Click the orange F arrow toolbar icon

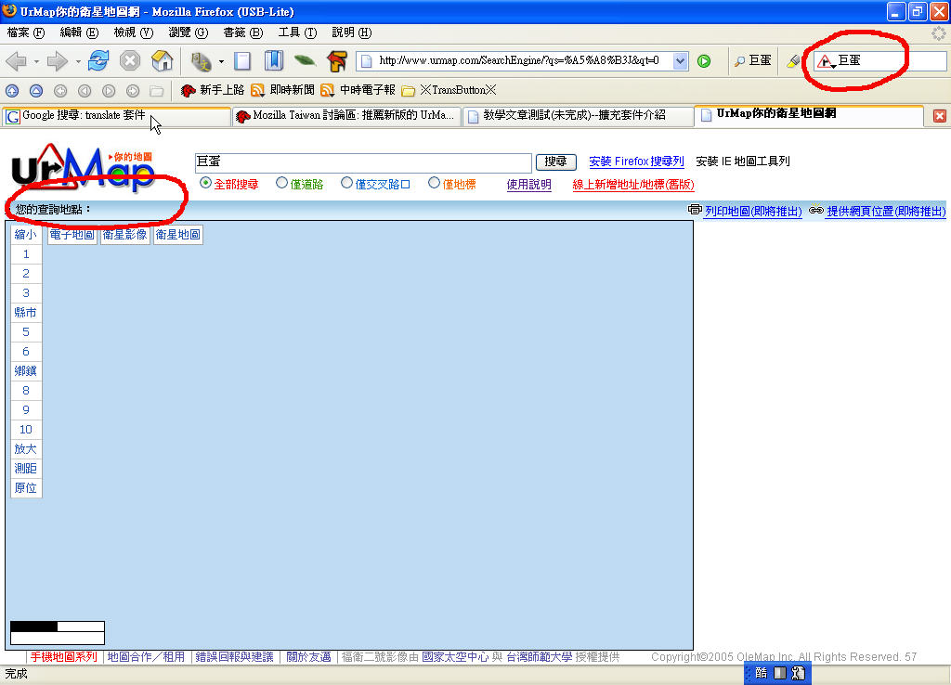tap(336, 60)
